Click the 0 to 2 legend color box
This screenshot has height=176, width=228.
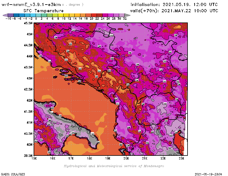38,15
